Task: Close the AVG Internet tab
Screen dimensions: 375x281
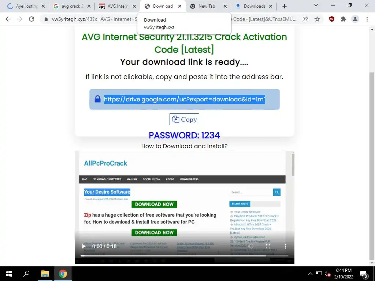Action: tap(134, 7)
